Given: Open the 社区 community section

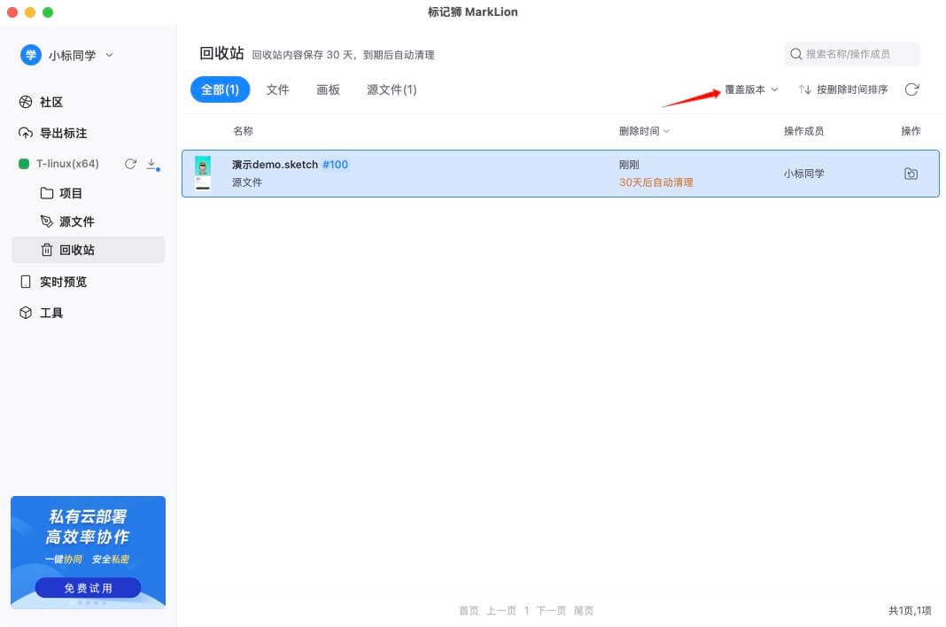Looking at the screenshot, I should tap(50, 102).
